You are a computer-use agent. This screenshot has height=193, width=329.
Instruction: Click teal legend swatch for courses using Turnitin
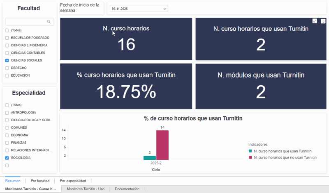pyautogui.click(x=250, y=151)
